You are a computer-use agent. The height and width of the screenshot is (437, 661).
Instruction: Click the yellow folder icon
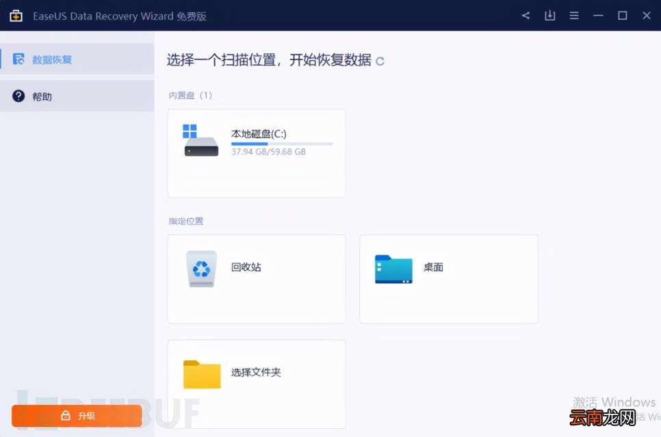202,374
